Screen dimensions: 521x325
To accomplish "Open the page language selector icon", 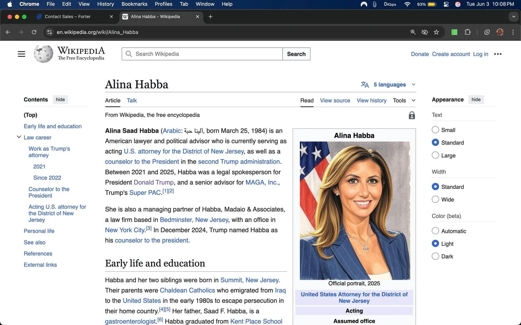I will pos(365,85).
